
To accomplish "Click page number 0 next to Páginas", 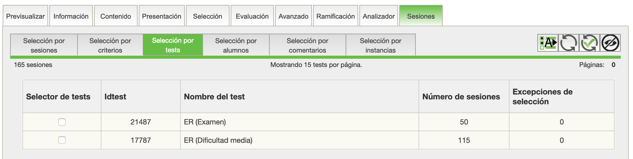I will click(x=613, y=65).
